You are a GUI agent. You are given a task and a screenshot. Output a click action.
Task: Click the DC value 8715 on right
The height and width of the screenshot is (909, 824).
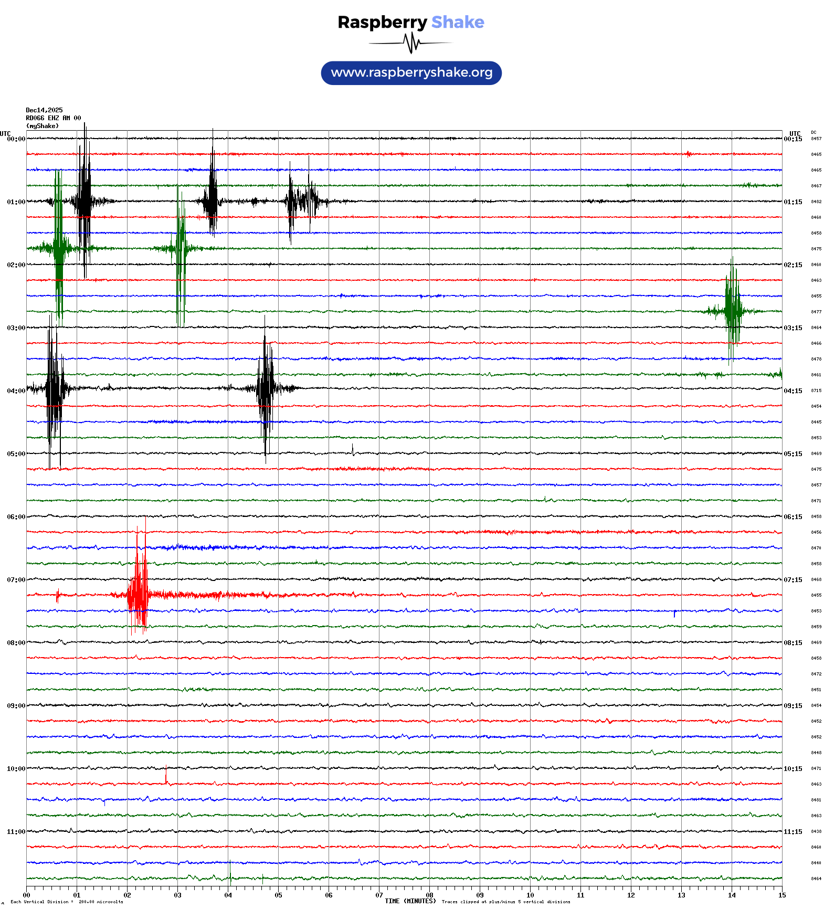pos(816,390)
